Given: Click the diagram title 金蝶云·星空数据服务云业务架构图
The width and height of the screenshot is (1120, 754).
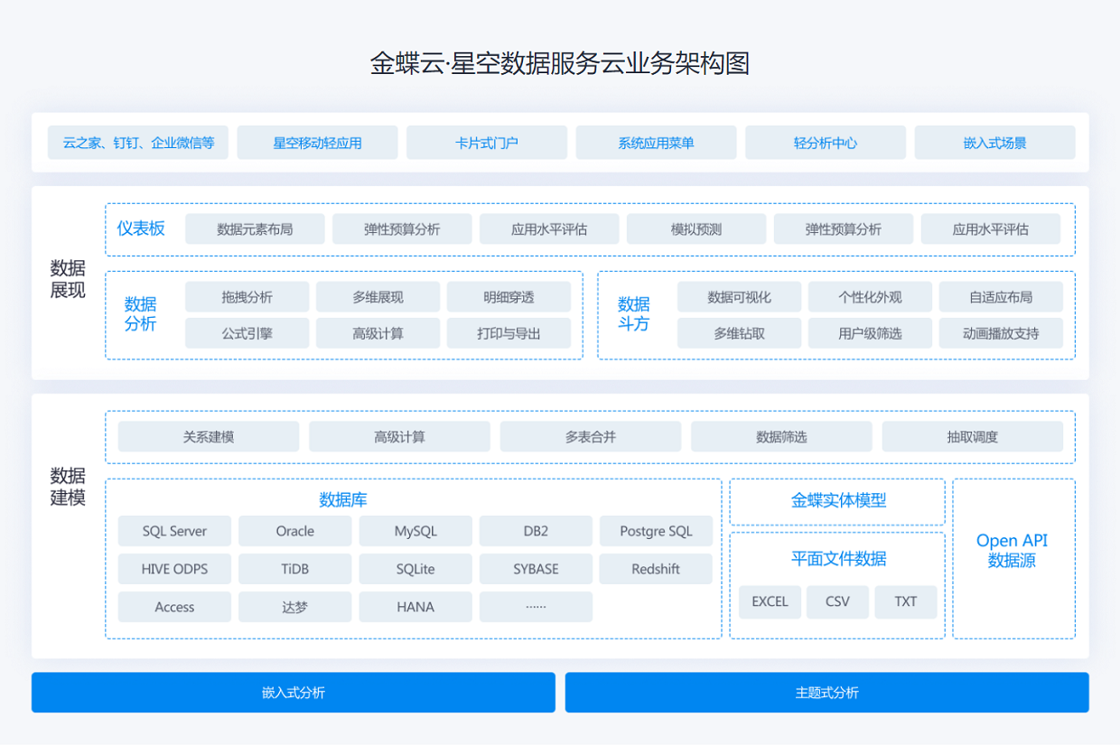Looking at the screenshot, I should (560, 63).
